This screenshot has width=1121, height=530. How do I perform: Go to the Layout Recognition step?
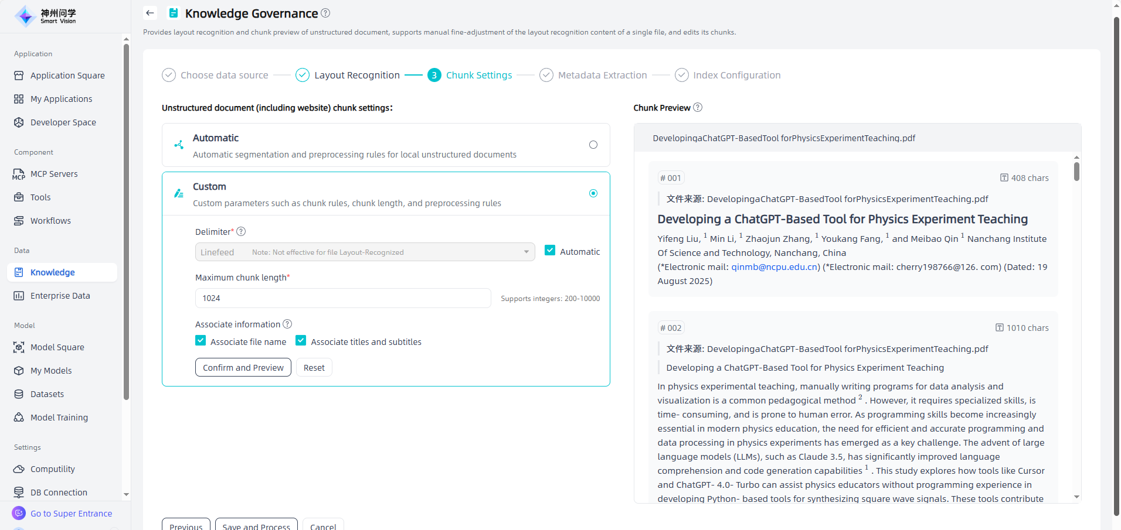point(356,75)
